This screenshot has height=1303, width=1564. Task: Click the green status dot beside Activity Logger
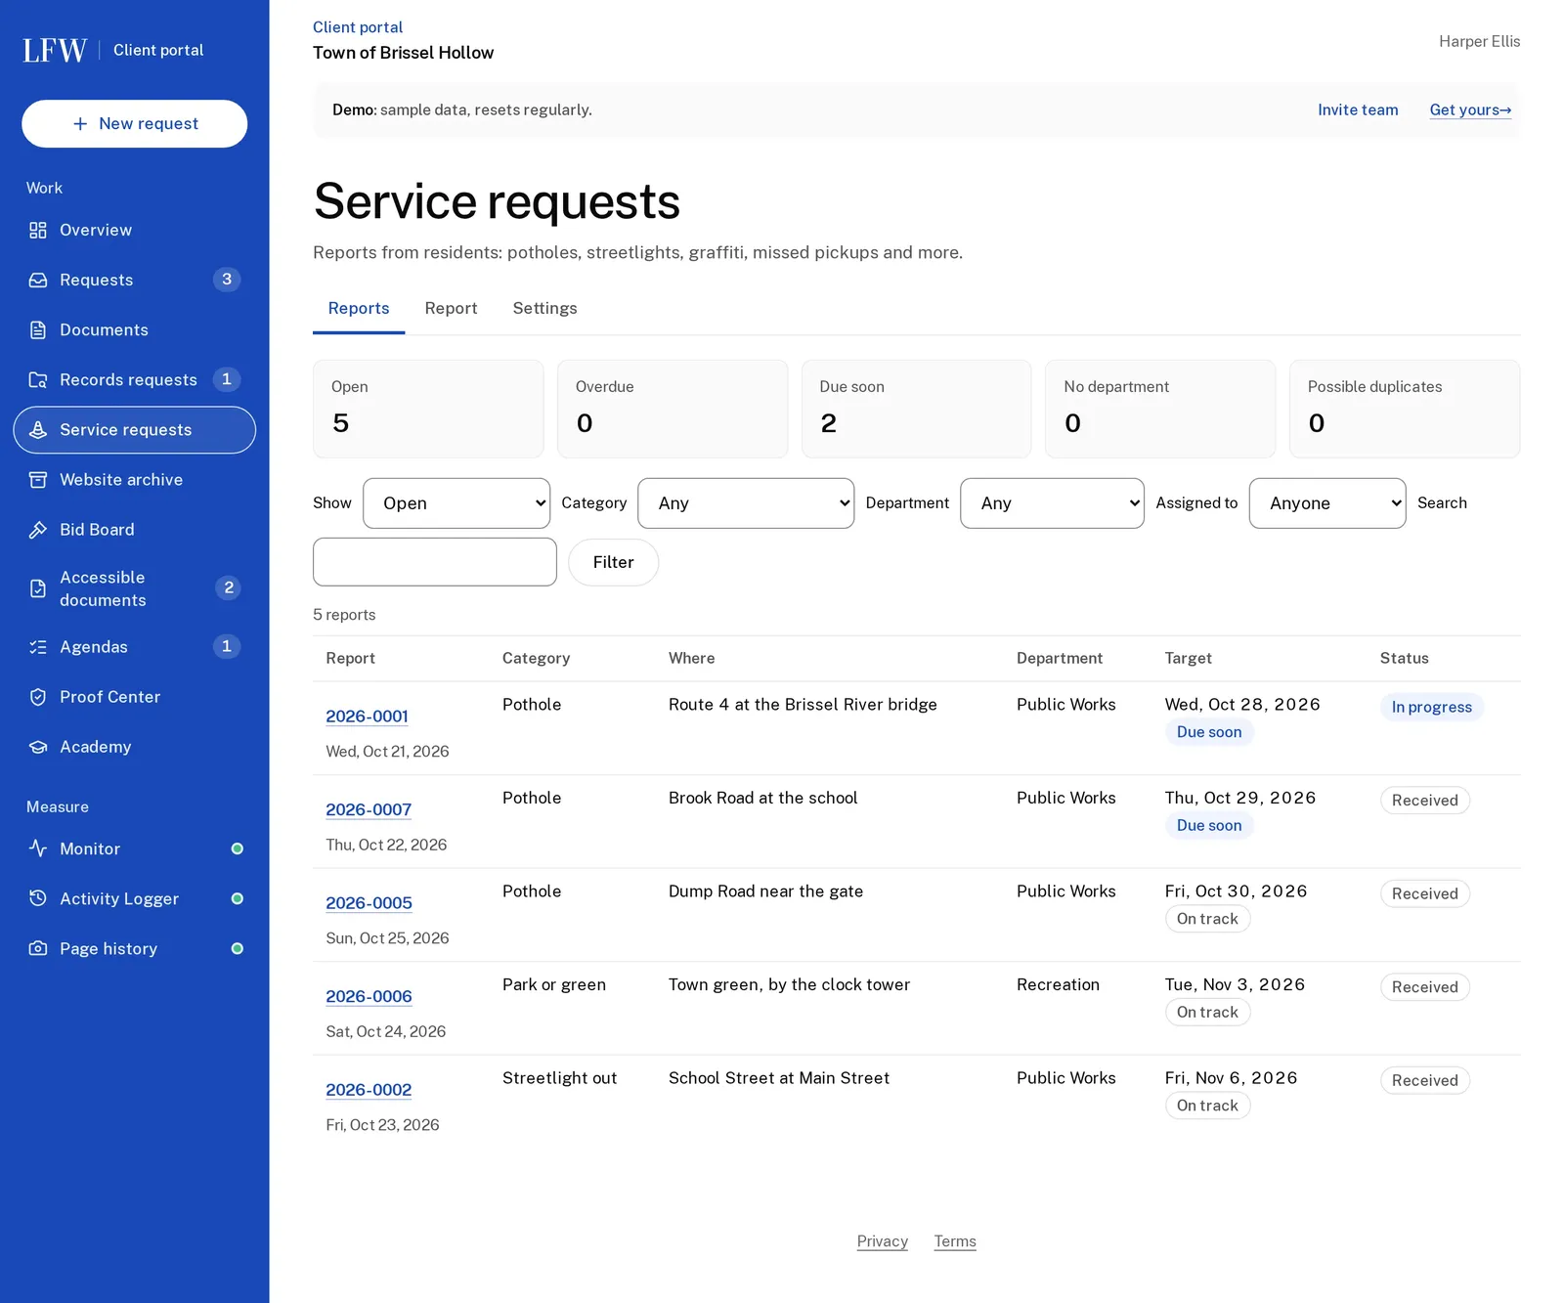click(x=237, y=898)
